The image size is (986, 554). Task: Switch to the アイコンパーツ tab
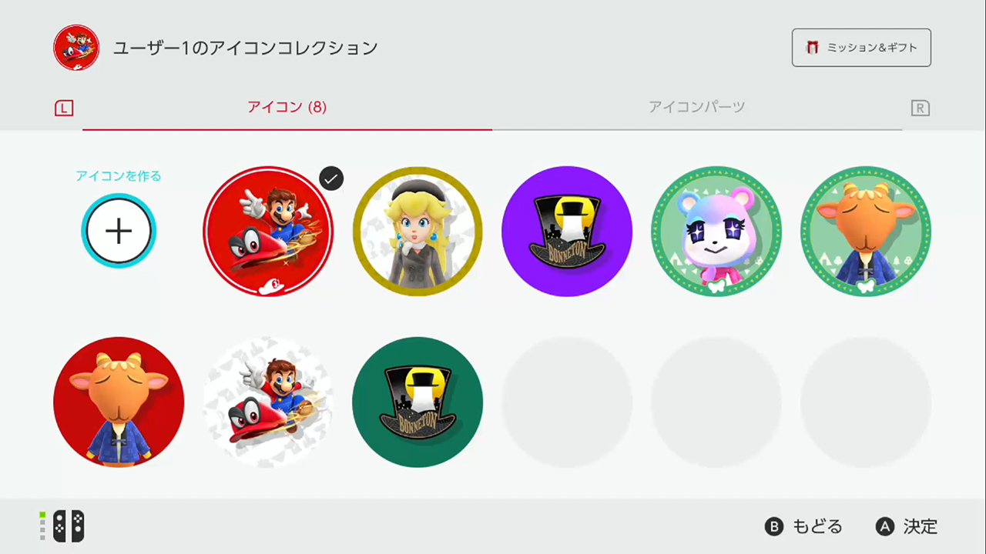coord(696,107)
